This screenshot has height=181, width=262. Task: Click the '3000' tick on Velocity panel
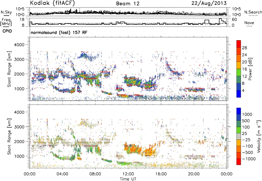pyautogui.click(x=19, y=127)
